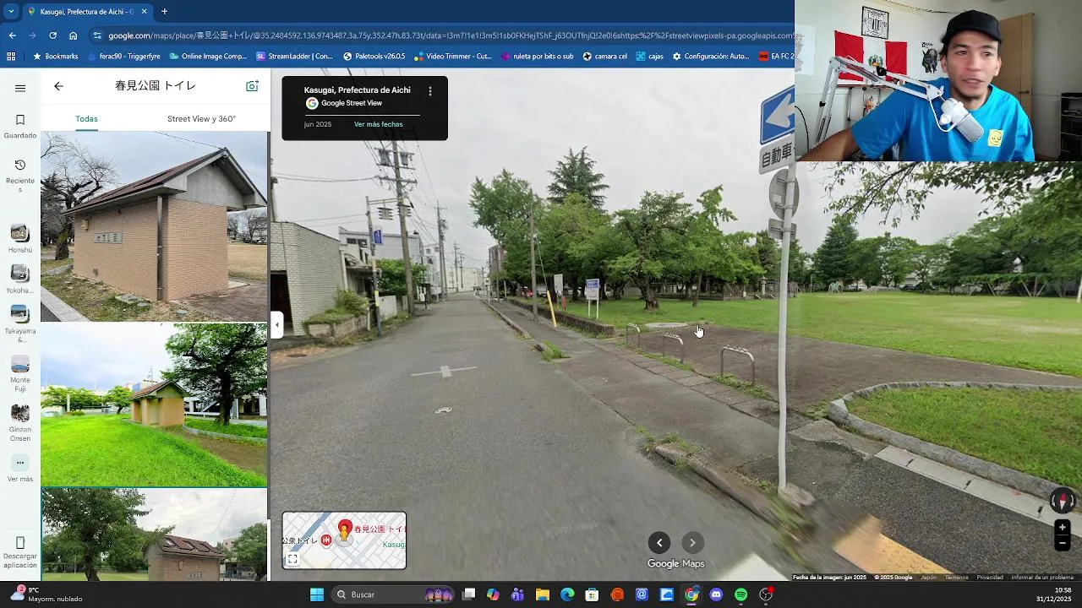Open Ver más options in sidebar
Viewport: 1082px width, 608px height.
coord(20,469)
